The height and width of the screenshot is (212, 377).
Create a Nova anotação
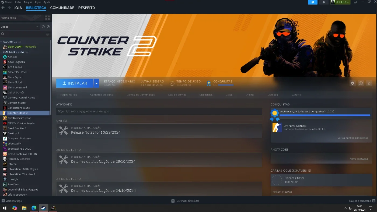[x=359, y=159]
